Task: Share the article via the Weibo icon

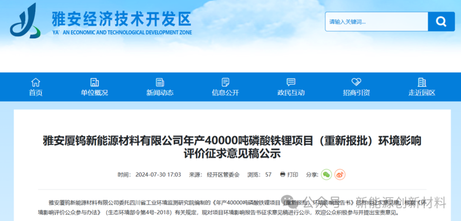Action: pos(340,174)
